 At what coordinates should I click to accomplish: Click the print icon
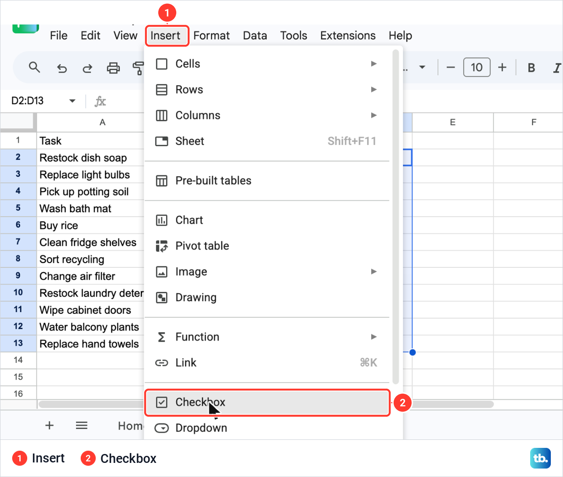pyautogui.click(x=114, y=68)
